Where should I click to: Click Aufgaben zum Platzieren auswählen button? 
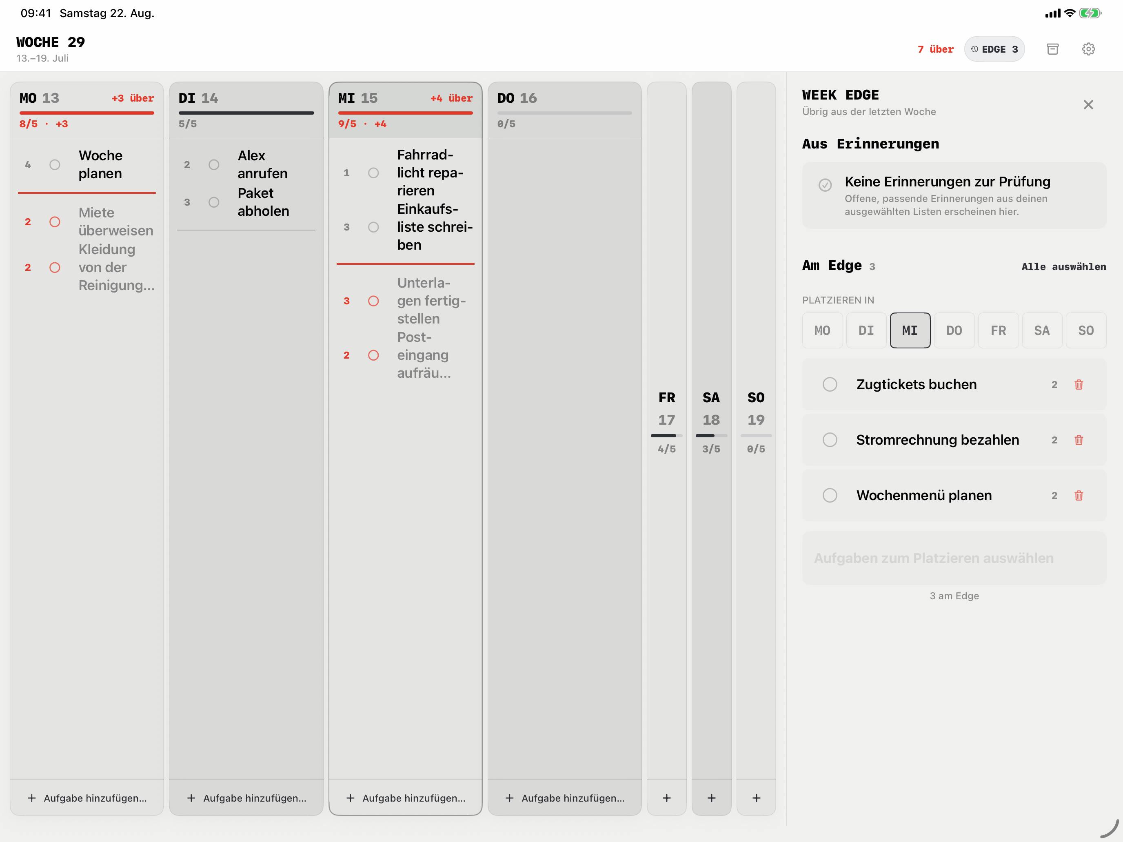[954, 558]
